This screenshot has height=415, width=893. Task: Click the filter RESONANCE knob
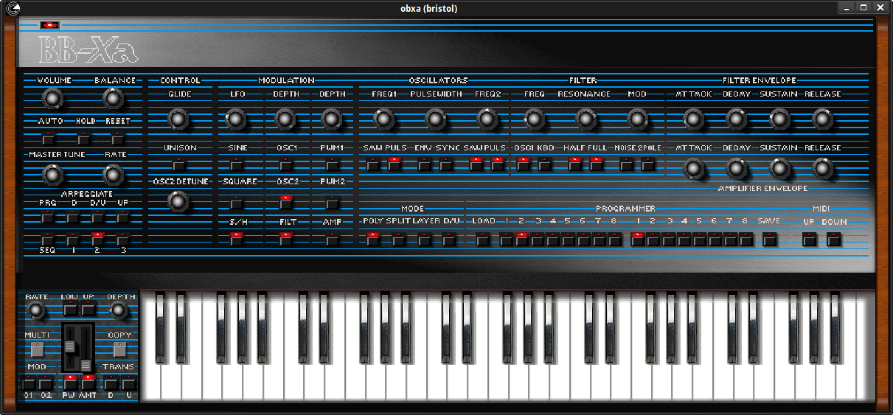point(586,118)
